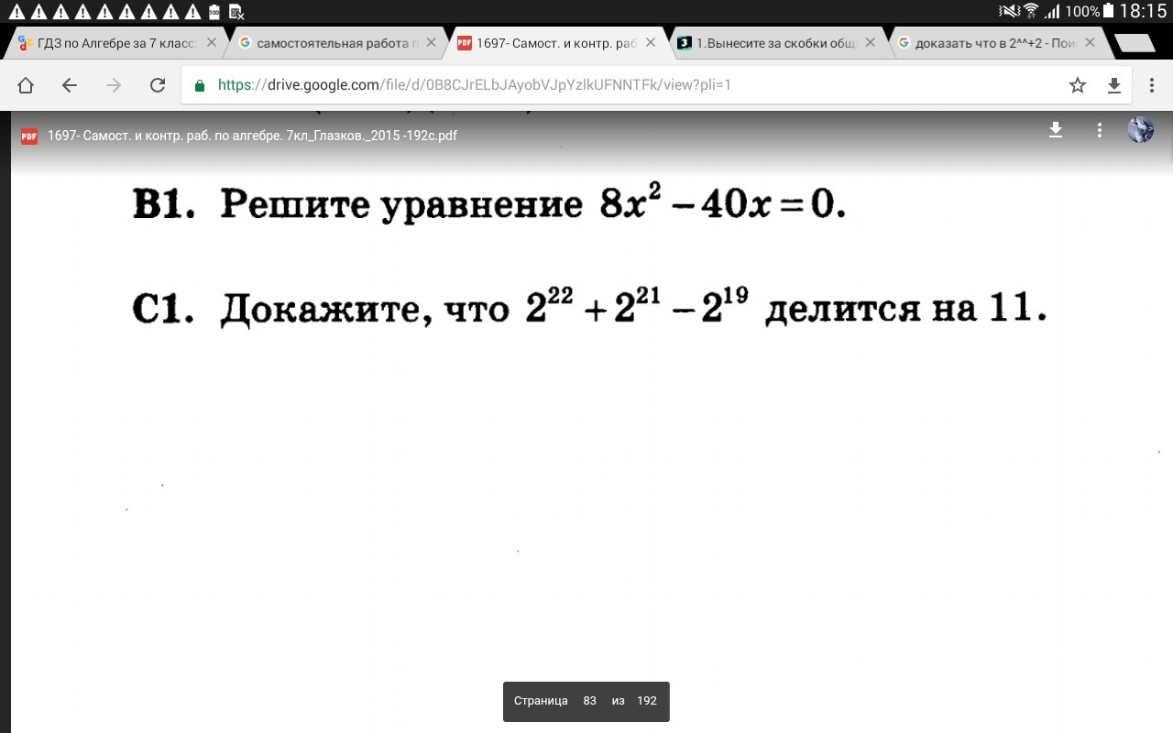Switch to самостоятельная работа tab
Screen dimensions: 1173x733
pyautogui.click(x=328, y=43)
